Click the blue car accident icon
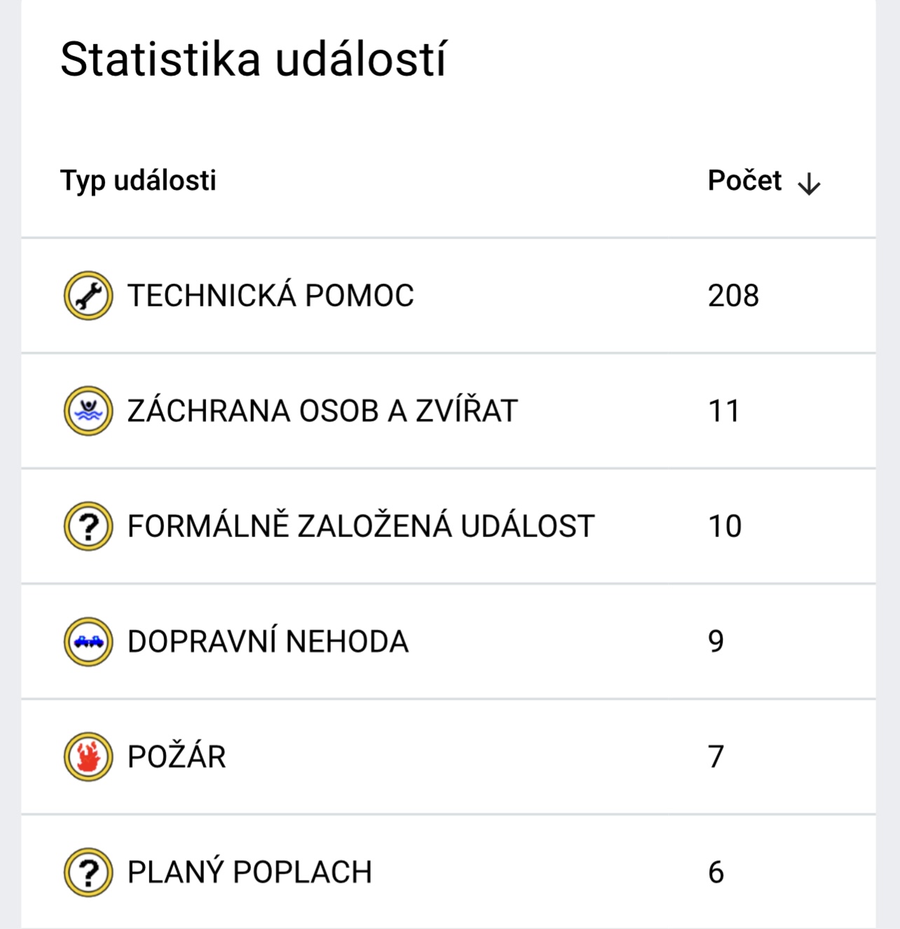 [88, 642]
